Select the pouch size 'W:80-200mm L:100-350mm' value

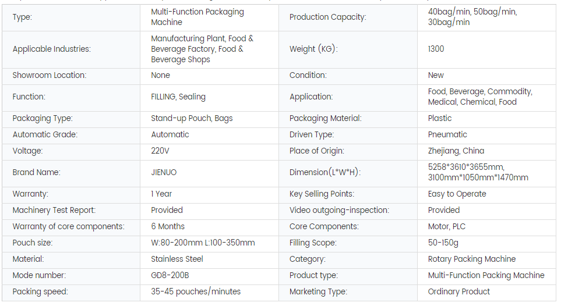(203, 243)
